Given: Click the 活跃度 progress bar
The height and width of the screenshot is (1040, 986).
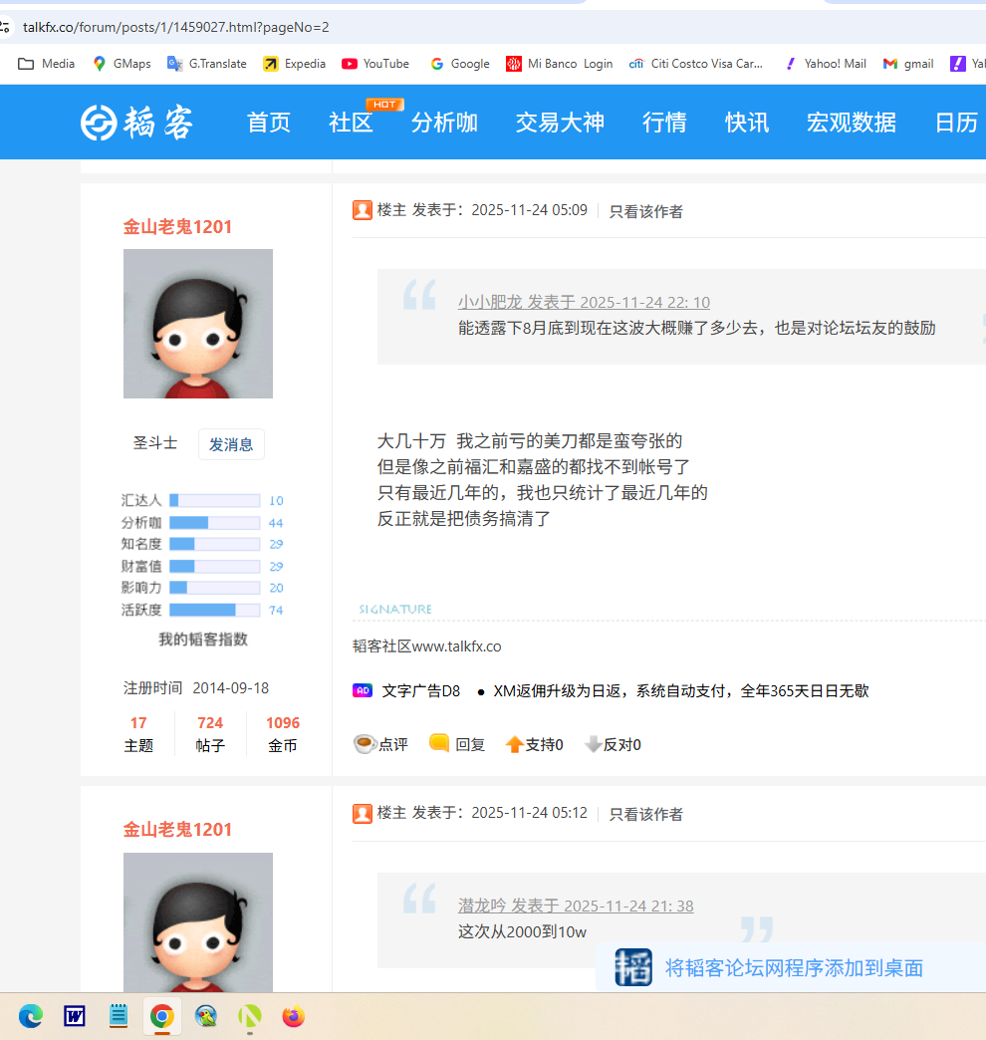Looking at the screenshot, I should point(214,610).
